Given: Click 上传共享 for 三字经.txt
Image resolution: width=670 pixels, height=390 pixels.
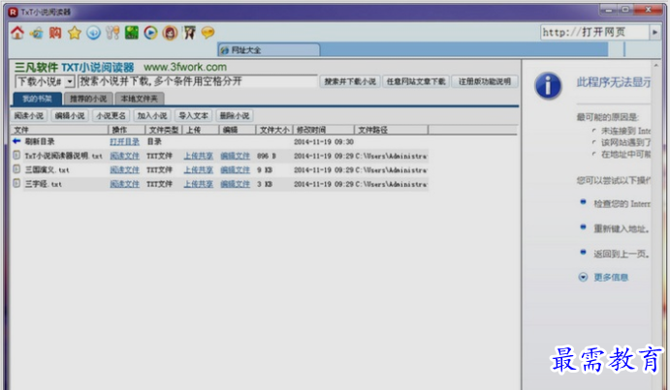Looking at the screenshot, I should 198,184.
